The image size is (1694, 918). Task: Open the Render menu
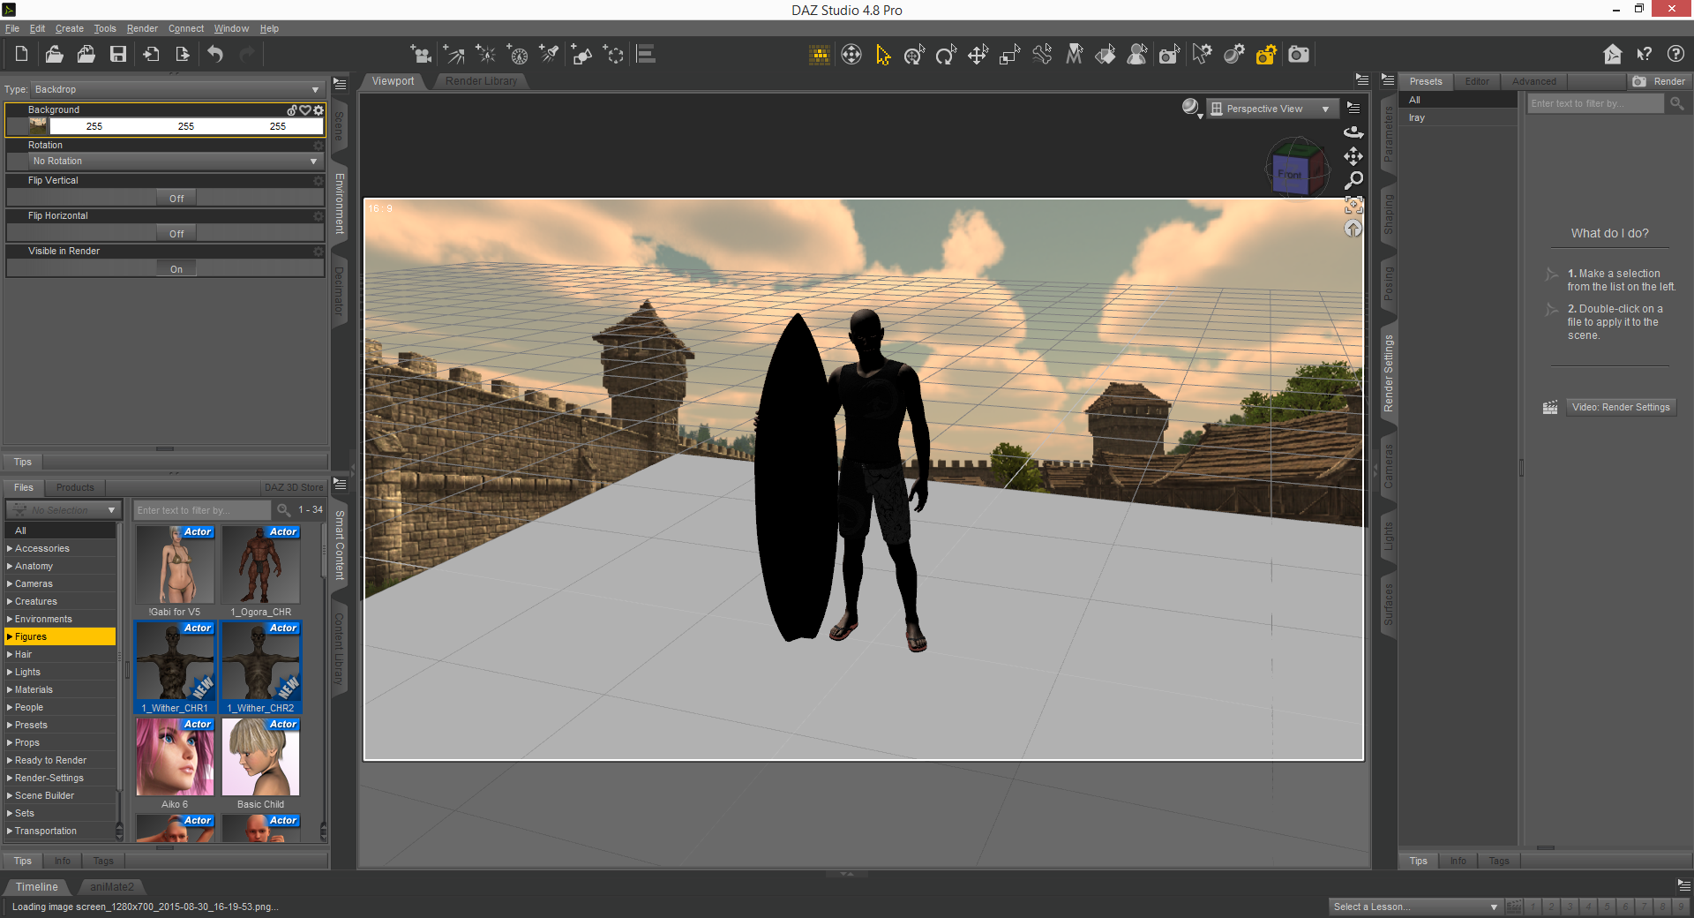[x=142, y=28]
